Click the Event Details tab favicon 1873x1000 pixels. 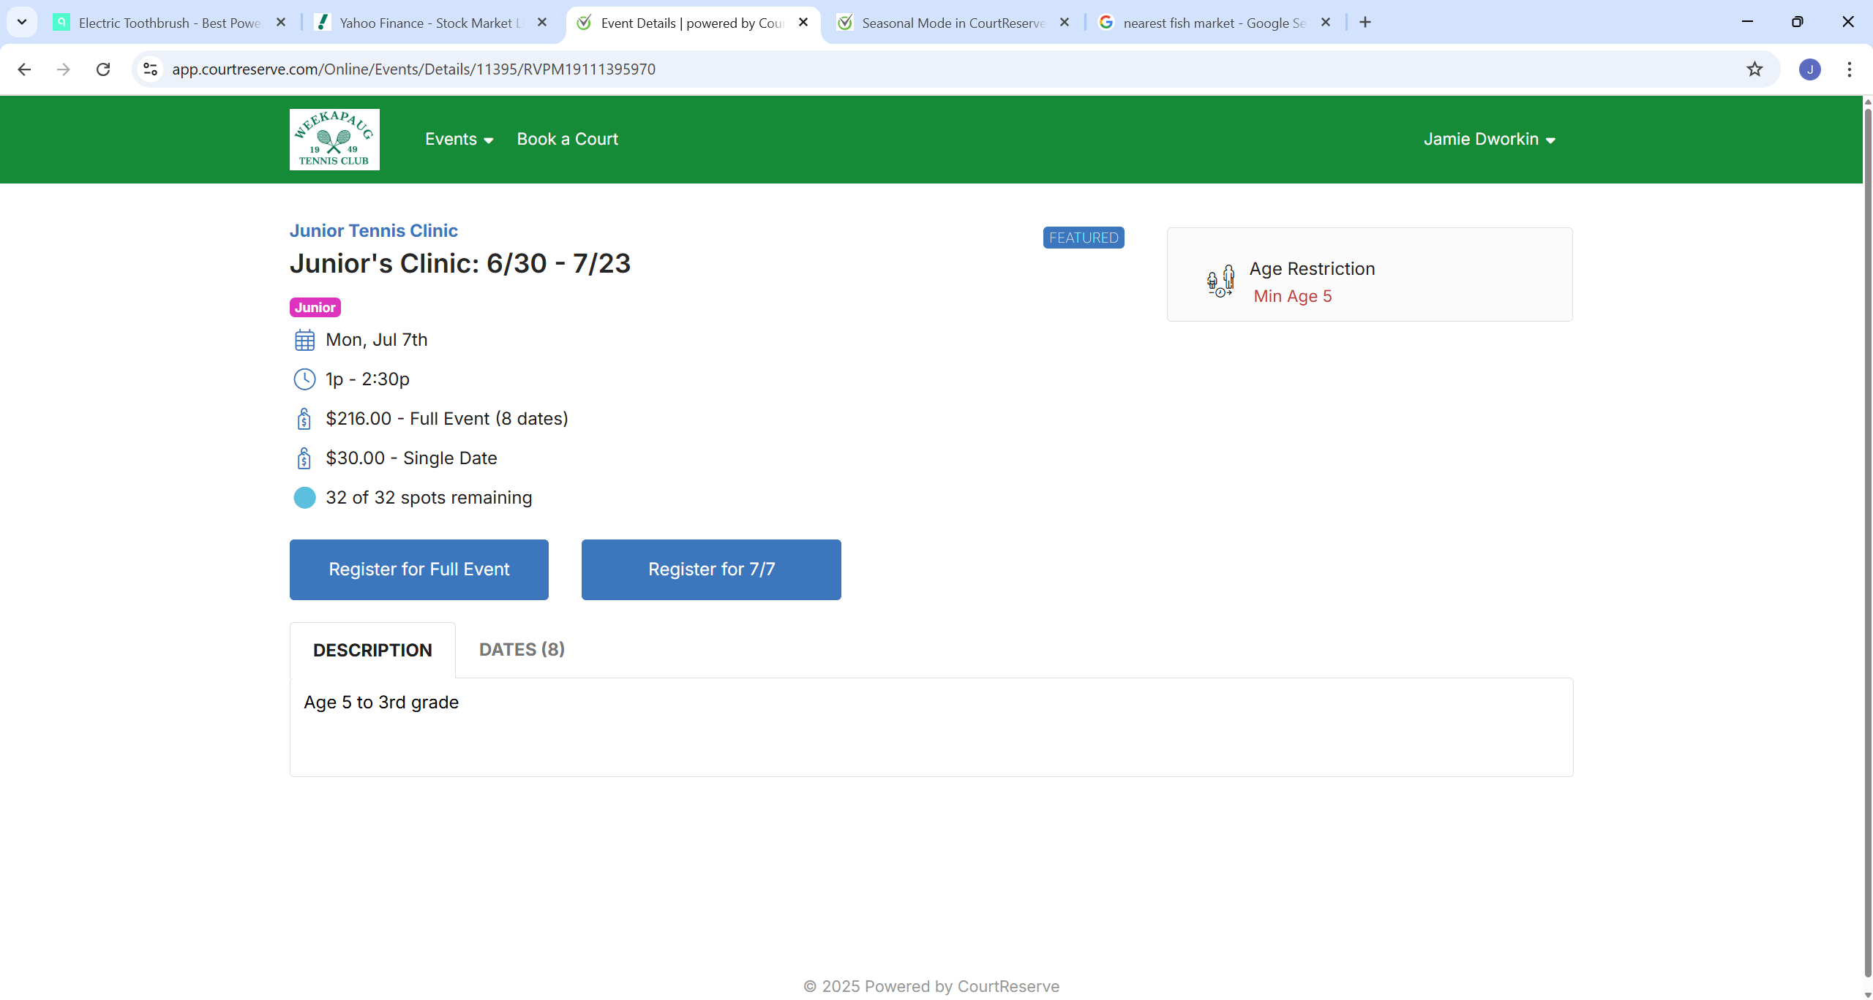pos(584,23)
